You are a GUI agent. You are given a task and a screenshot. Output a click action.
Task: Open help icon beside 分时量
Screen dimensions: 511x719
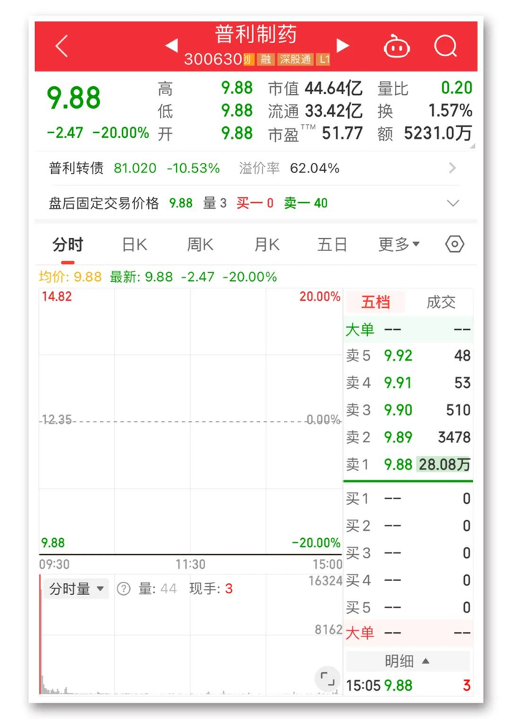123,588
